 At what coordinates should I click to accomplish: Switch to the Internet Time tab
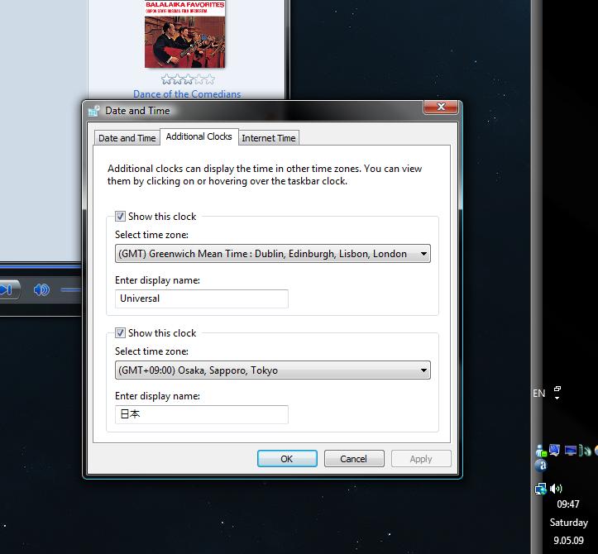pyautogui.click(x=269, y=138)
